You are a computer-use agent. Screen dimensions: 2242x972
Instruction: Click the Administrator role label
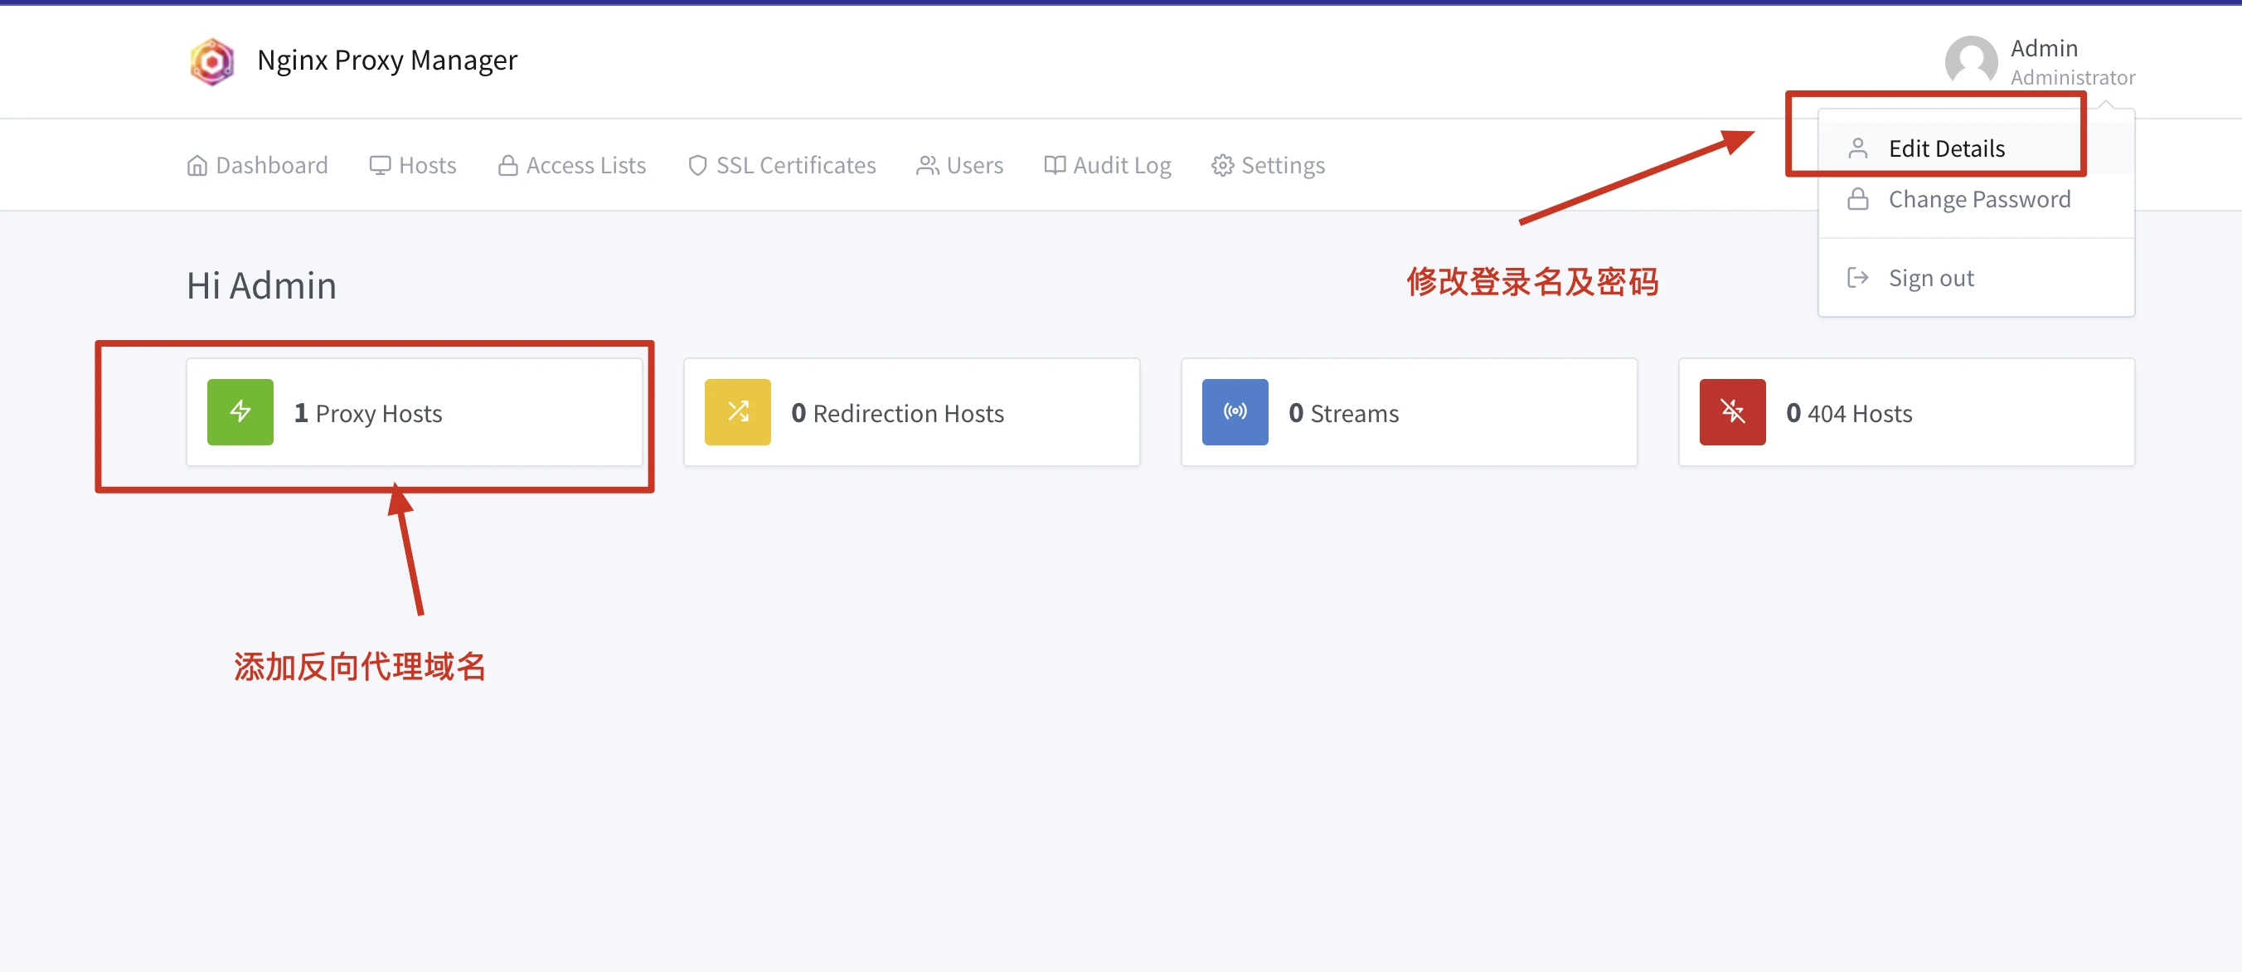point(2072,77)
